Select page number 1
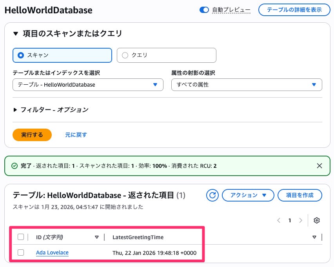 click(290, 220)
